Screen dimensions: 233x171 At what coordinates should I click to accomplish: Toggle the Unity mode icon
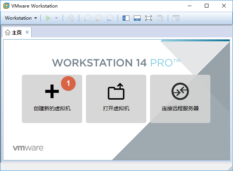coord(160,18)
